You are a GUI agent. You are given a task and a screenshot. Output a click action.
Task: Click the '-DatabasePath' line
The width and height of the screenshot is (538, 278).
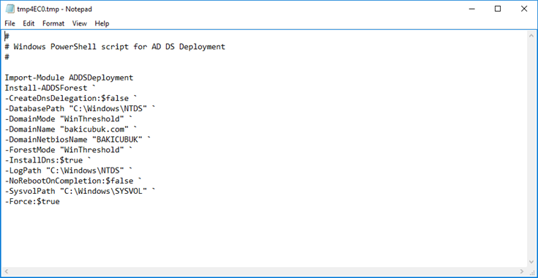[x=81, y=109]
